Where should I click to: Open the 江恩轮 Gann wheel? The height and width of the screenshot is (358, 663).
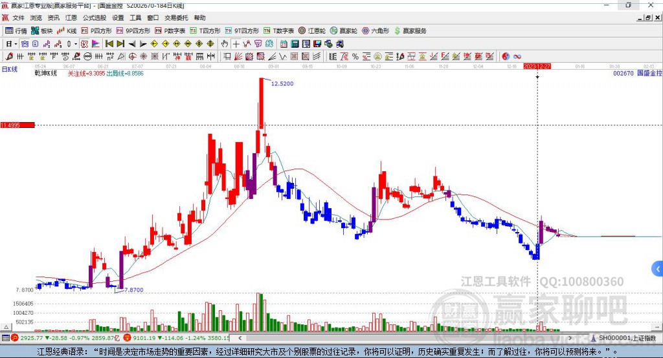point(312,31)
